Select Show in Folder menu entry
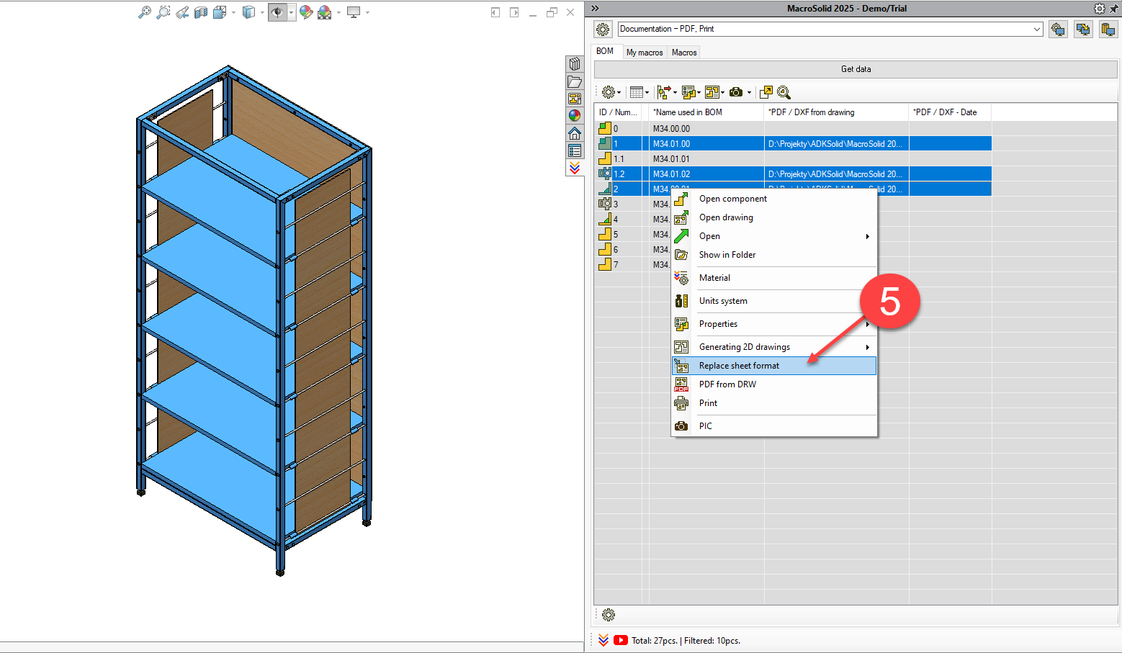This screenshot has height=653, width=1122. pos(774,255)
